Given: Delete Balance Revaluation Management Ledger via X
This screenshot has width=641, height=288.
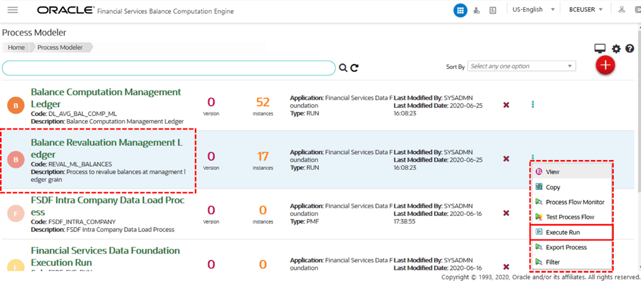Looking at the screenshot, I should click(x=506, y=158).
